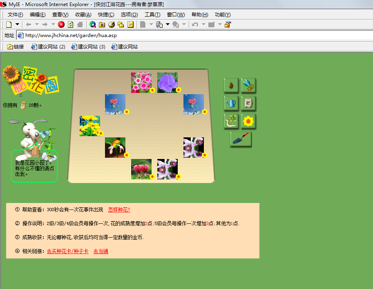Click the yellow daisies flower plot
This screenshot has height=289, width=373.
pos(90,126)
